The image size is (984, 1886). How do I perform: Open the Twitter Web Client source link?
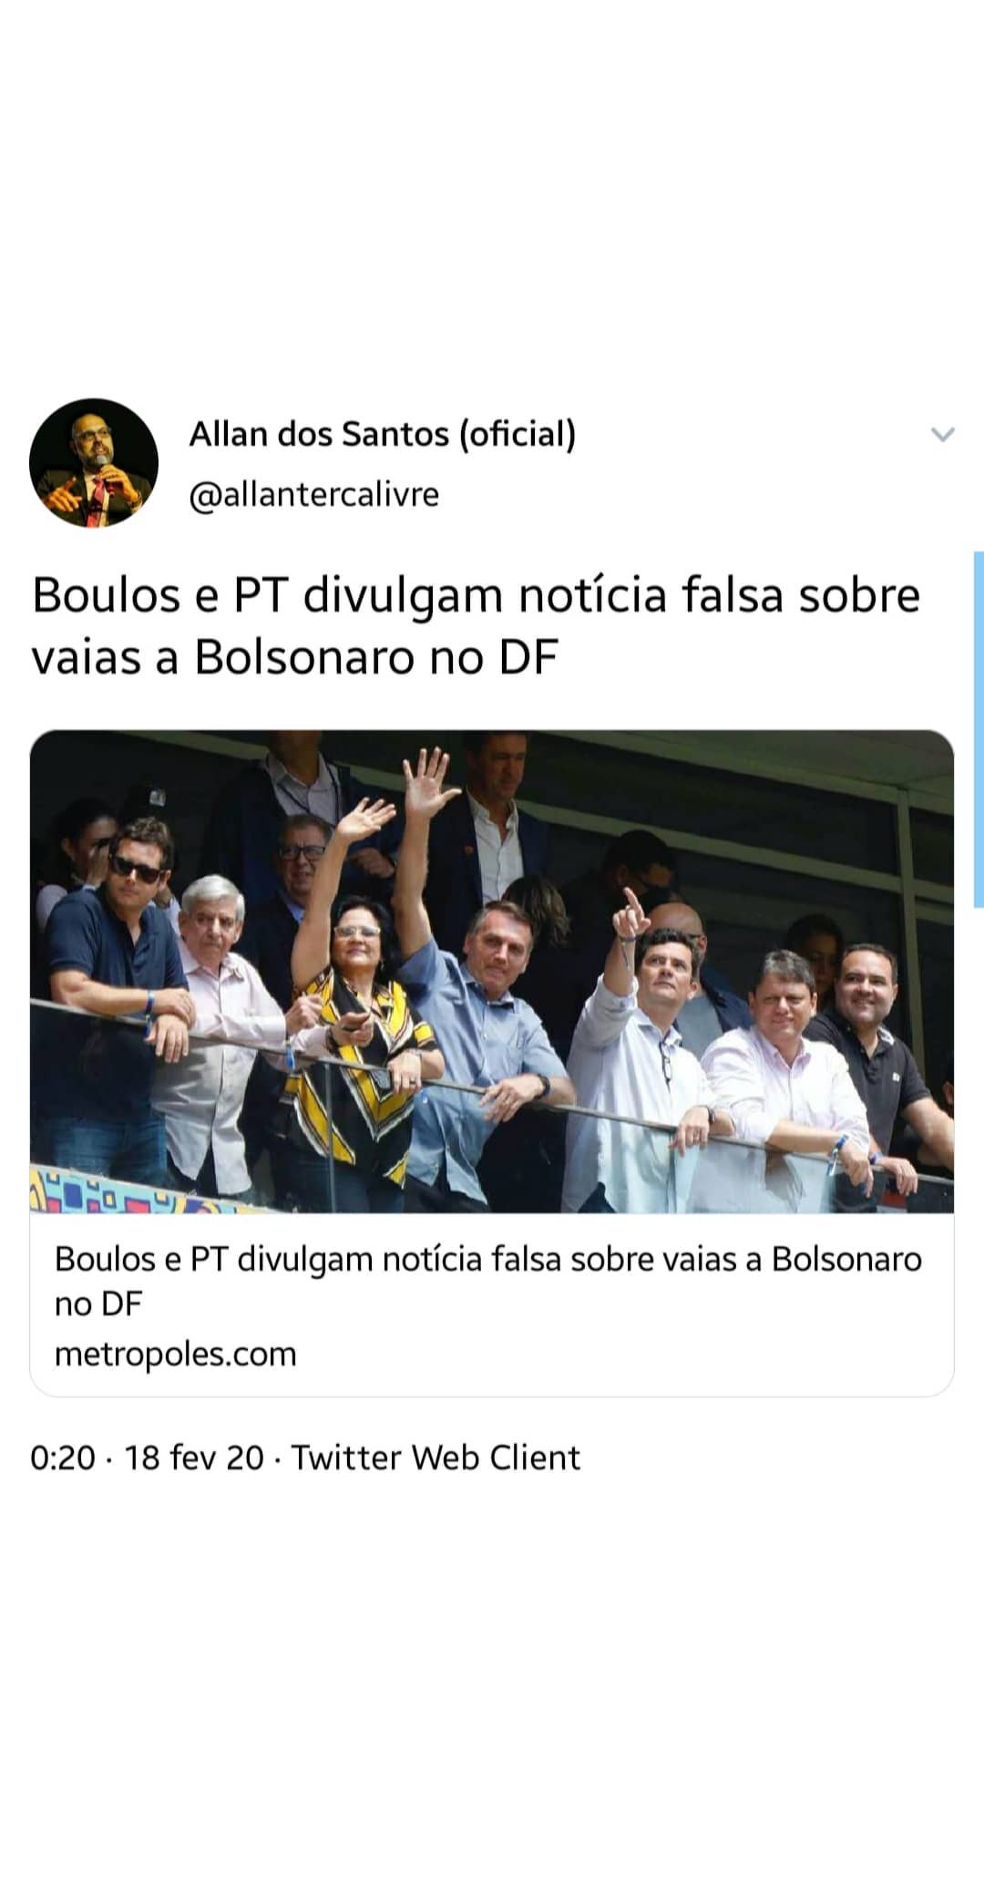coord(436,1458)
